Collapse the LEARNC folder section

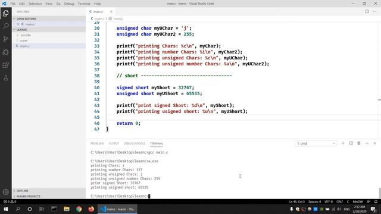49,30
